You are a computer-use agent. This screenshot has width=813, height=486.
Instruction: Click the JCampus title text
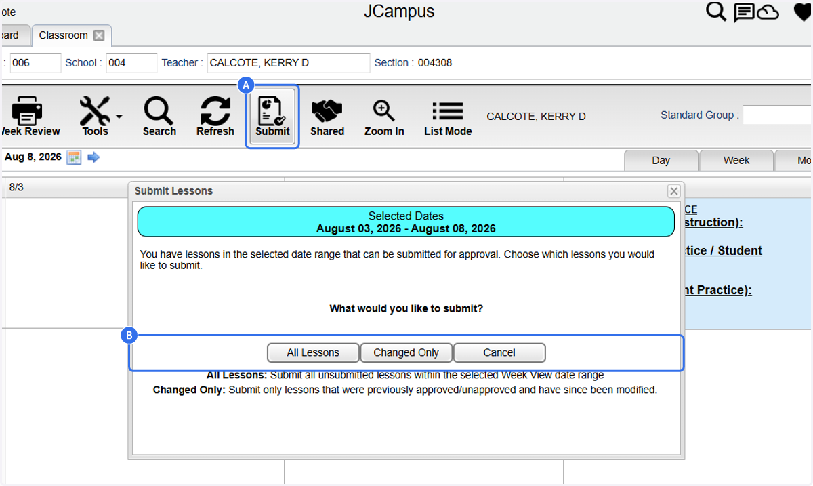click(x=399, y=12)
